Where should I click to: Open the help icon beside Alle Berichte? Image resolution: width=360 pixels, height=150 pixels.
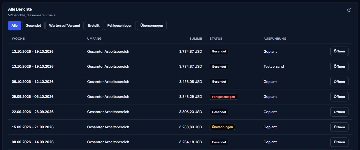349,10
